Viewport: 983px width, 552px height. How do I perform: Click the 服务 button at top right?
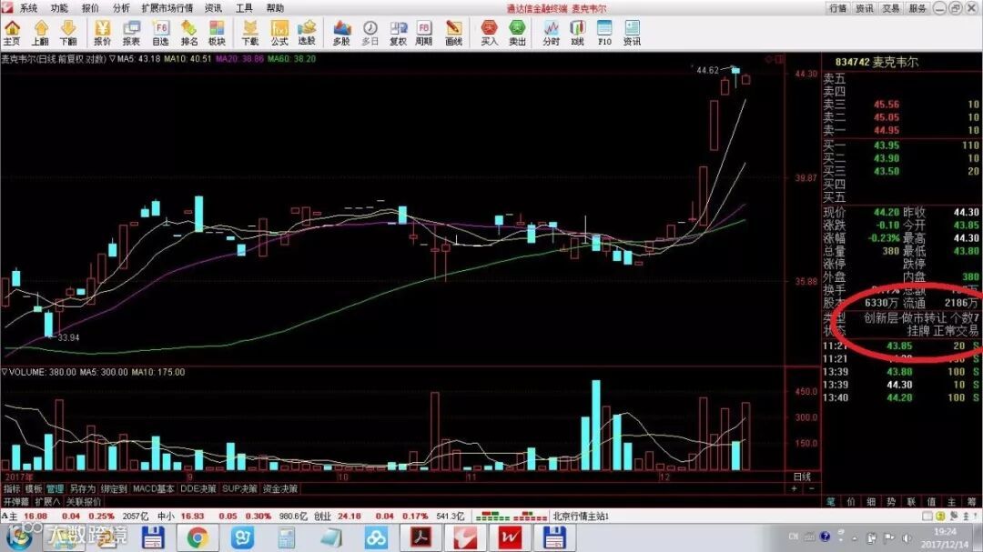pos(917,8)
